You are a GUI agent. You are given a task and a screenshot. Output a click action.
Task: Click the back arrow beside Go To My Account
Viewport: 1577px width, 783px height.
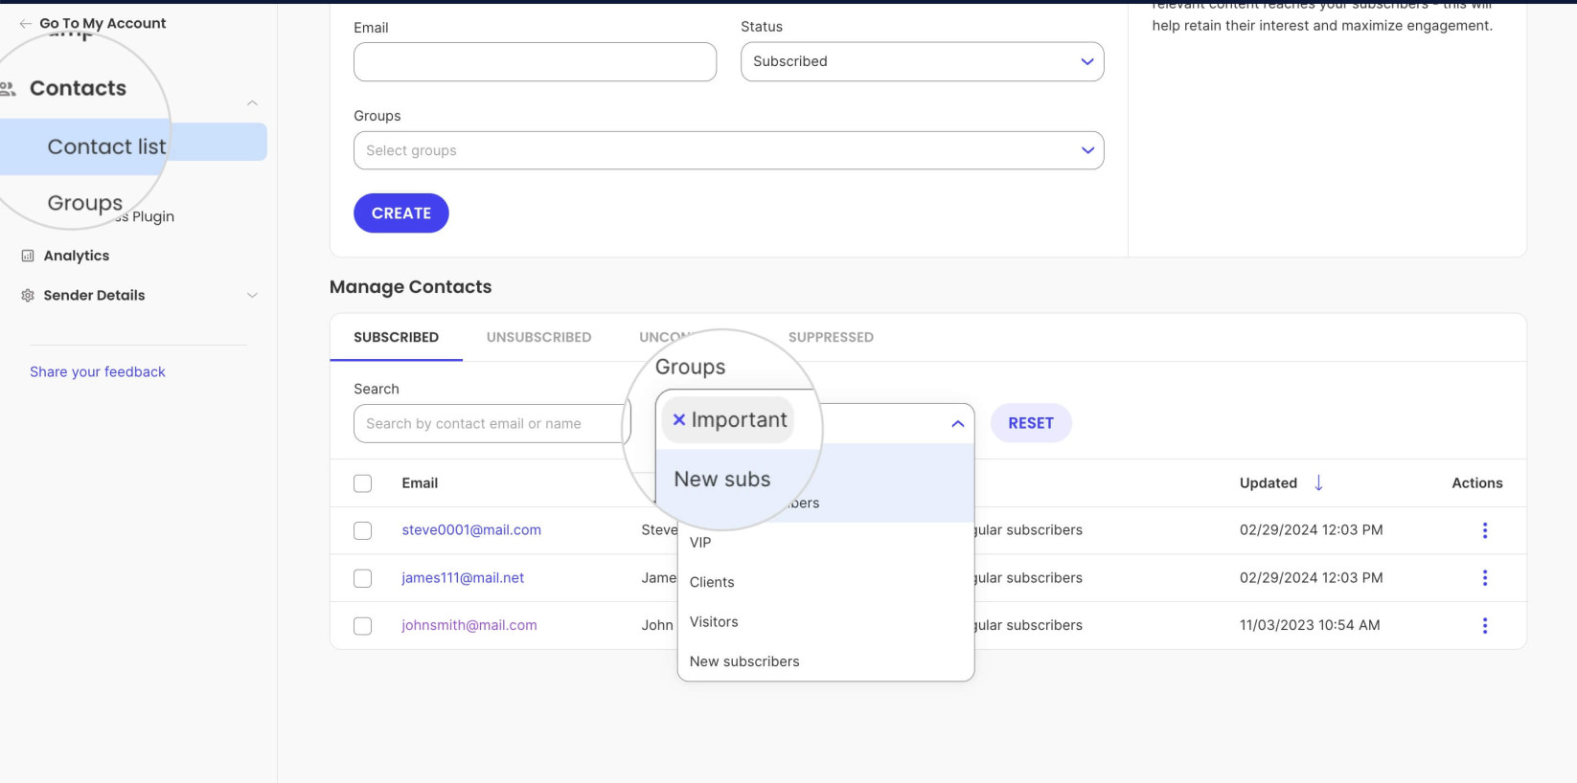(x=25, y=23)
